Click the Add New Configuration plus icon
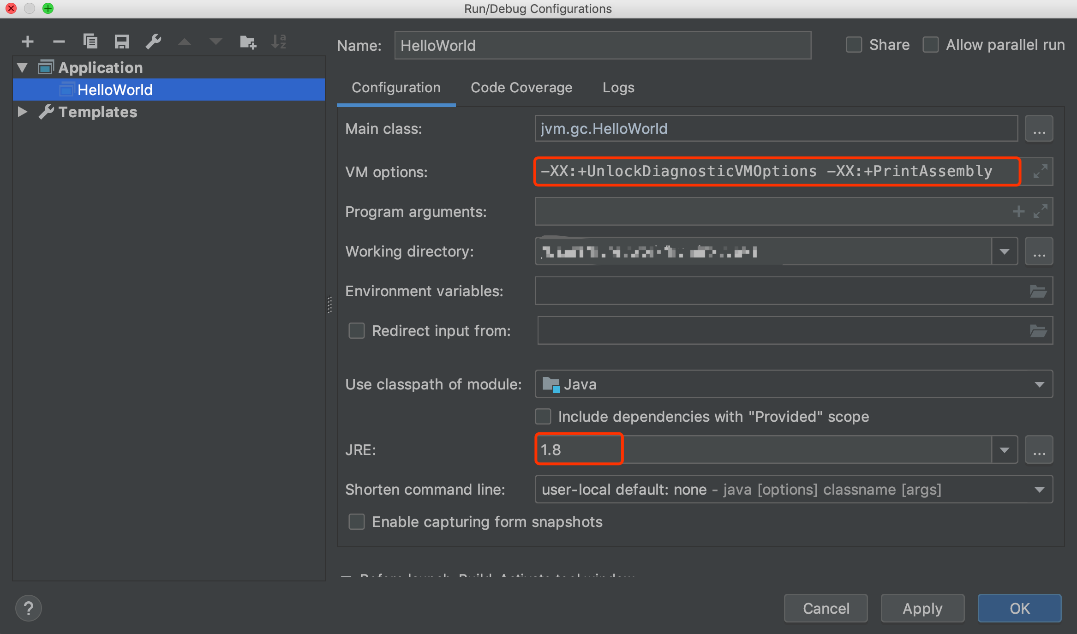The image size is (1077, 634). click(x=28, y=42)
